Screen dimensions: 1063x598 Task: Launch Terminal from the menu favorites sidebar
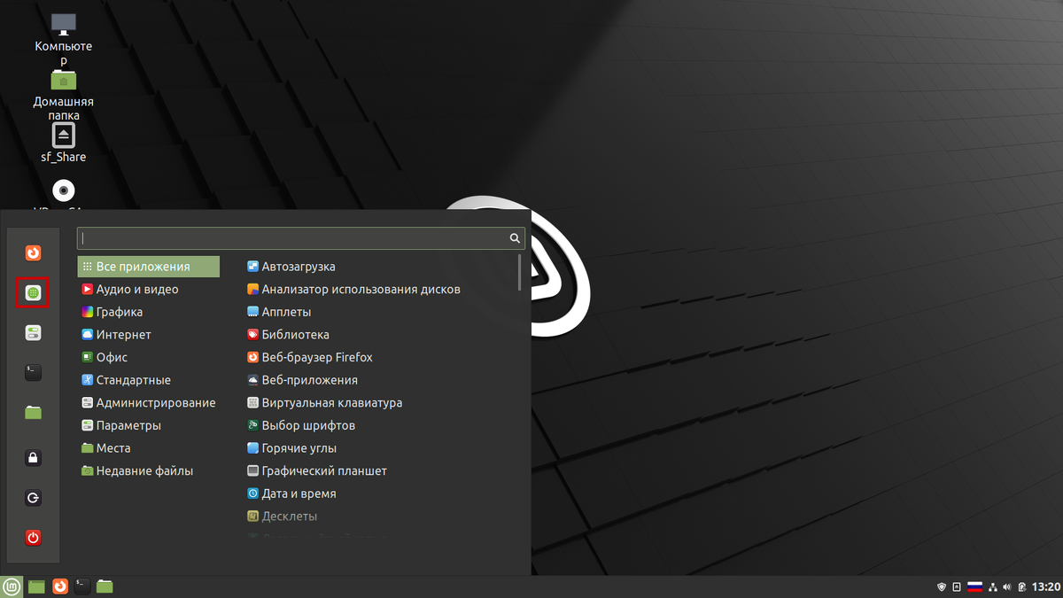[x=33, y=372]
